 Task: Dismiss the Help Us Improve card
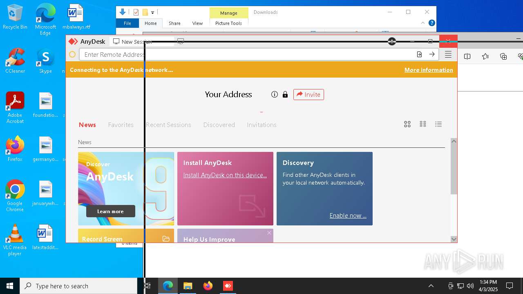pyautogui.click(x=269, y=233)
